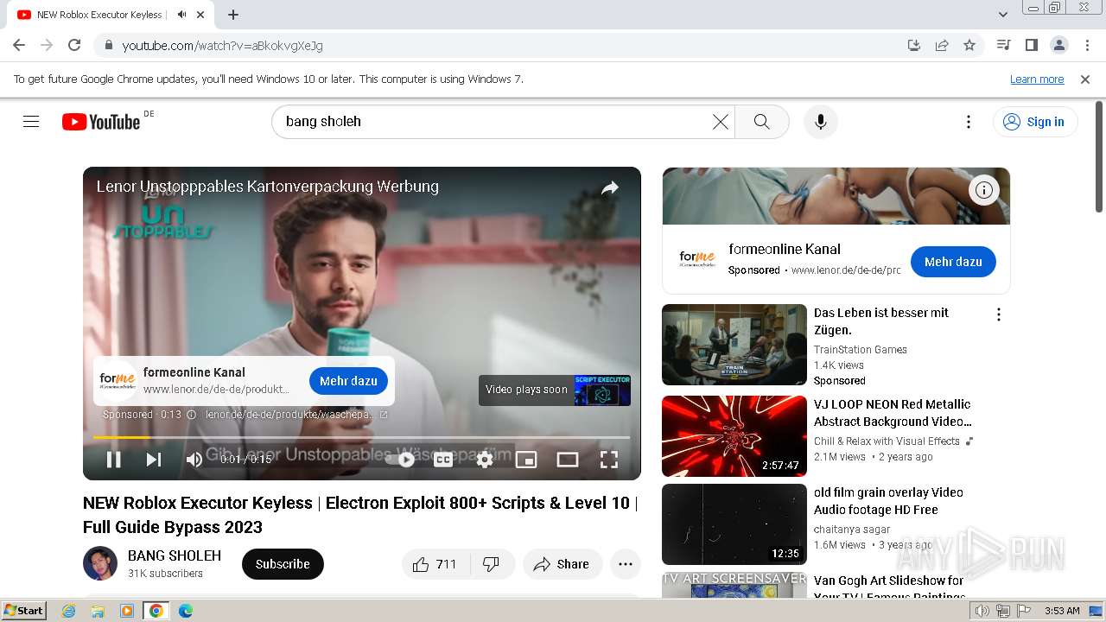The height and width of the screenshot is (622, 1106).
Task: Toggle closed captions in the player
Action: coord(443,460)
